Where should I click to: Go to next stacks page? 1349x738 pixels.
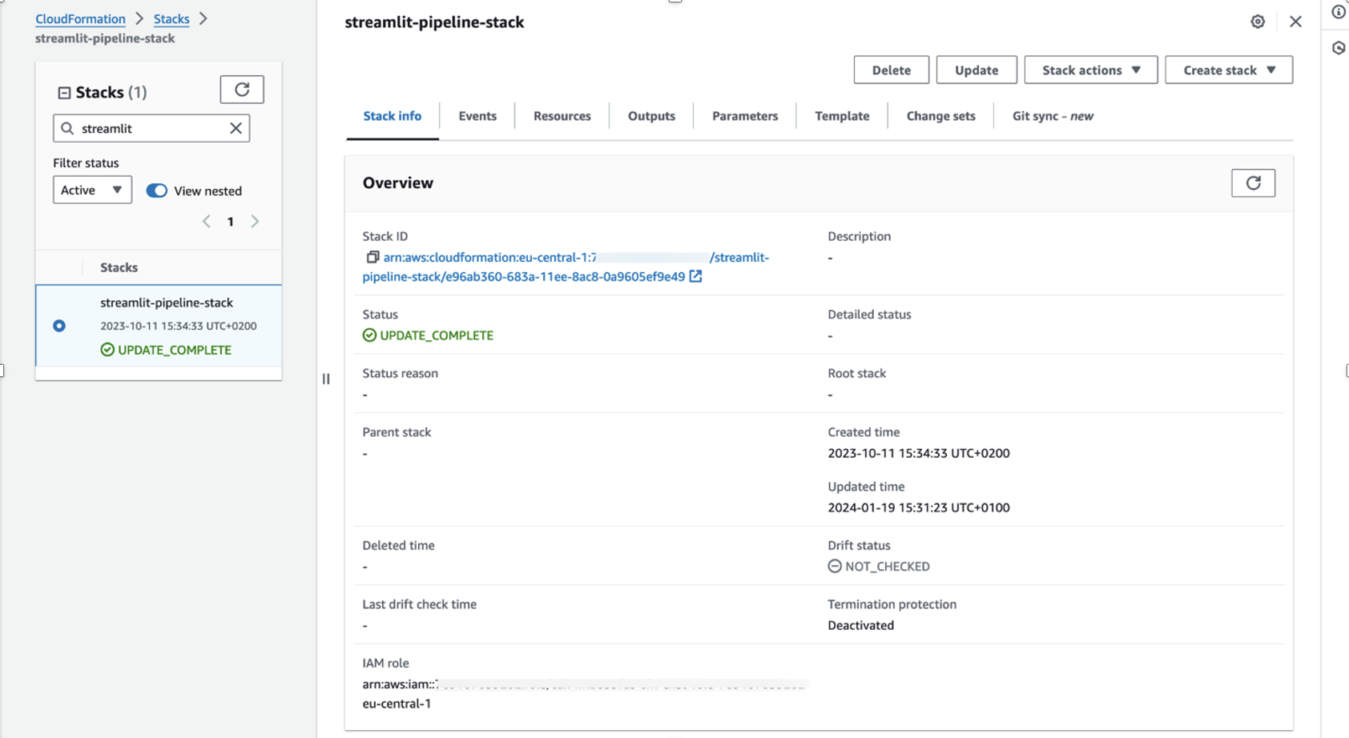[x=255, y=222]
